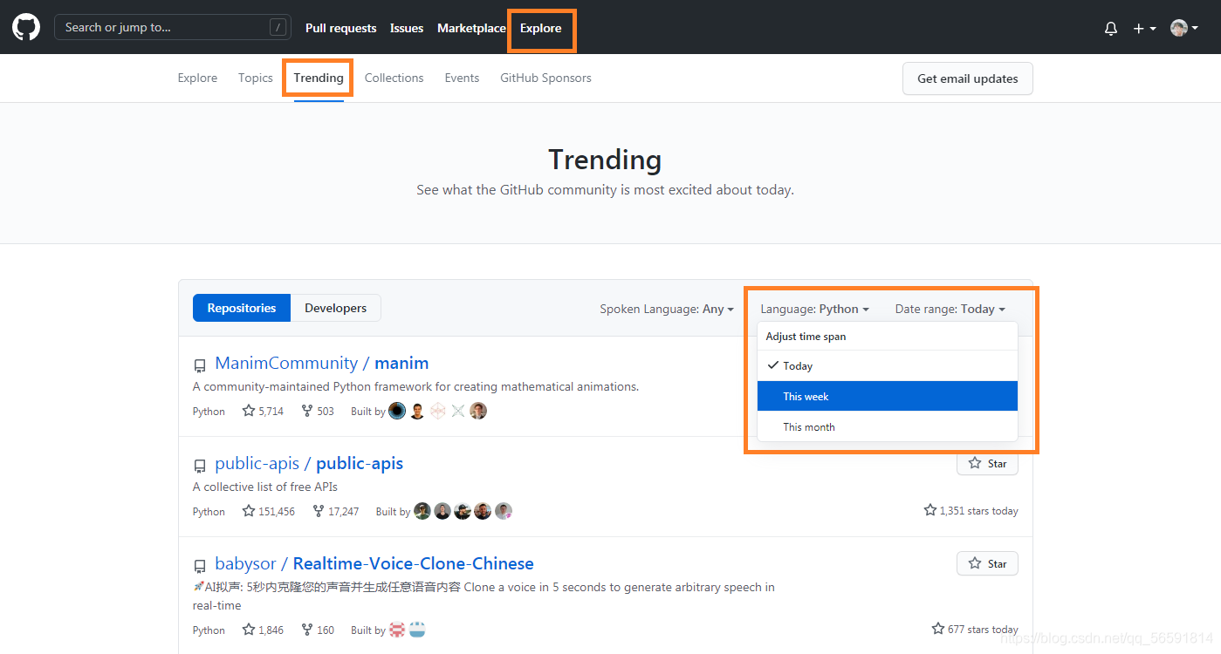This screenshot has width=1221, height=654.
Task: View Realtime-Voice-Clone 1,846 stargazers
Action: click(x=263, y=630)
